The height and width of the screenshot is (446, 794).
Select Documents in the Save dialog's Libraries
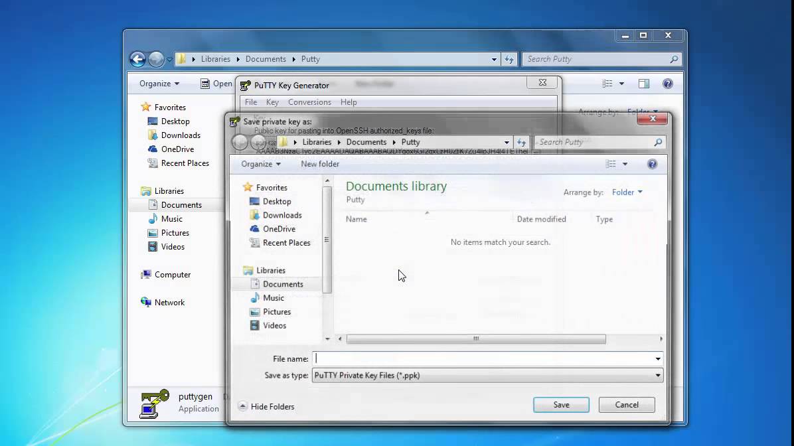283,284
